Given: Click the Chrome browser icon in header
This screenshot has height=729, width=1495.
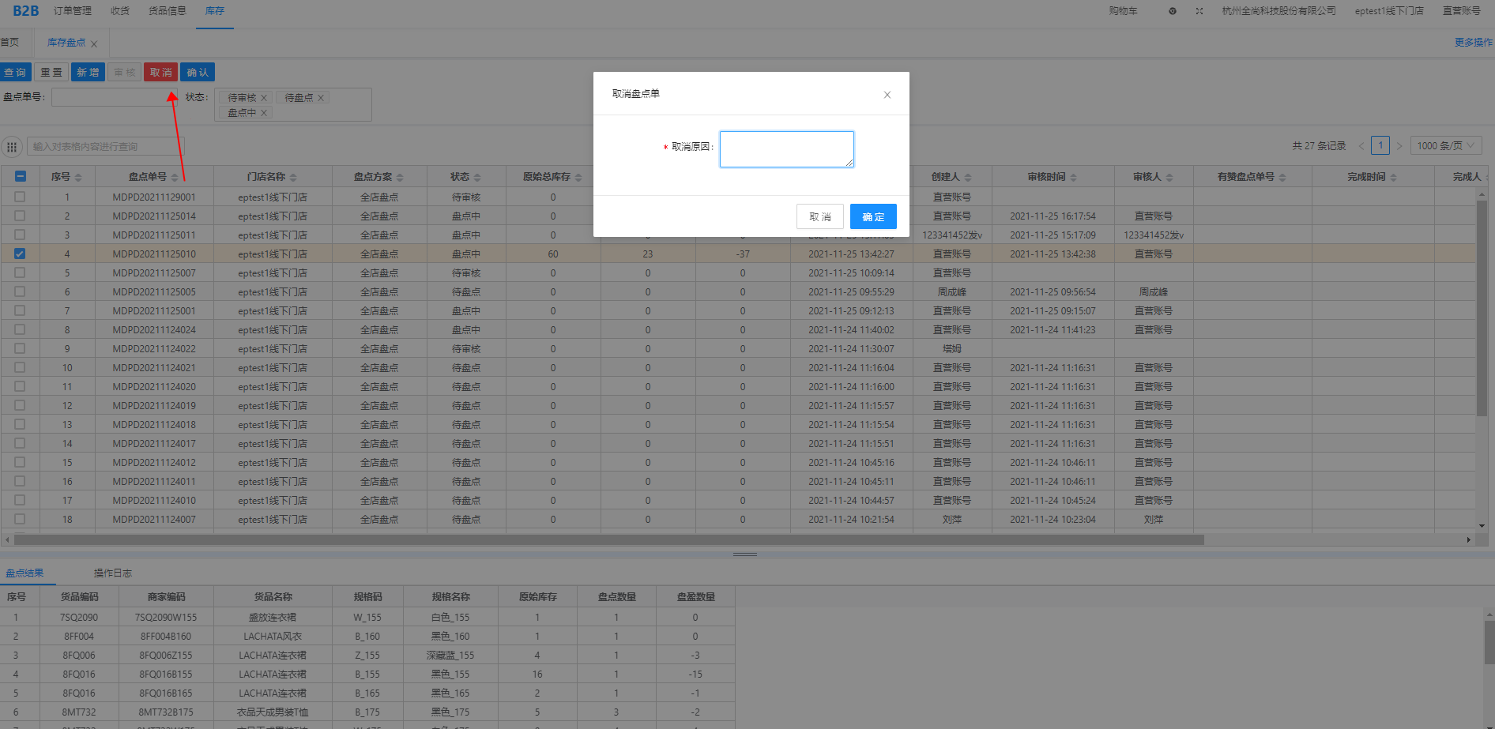Looking at the screenshot, I should pos(1173,11).
